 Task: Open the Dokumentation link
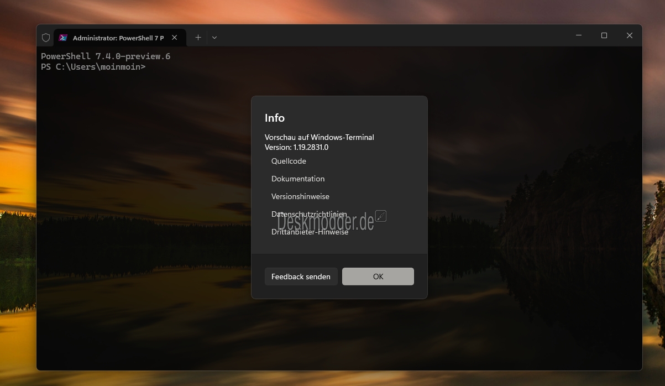coord(298,179)
